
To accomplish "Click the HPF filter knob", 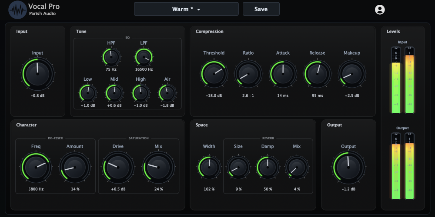I will [x=111, y=57].
